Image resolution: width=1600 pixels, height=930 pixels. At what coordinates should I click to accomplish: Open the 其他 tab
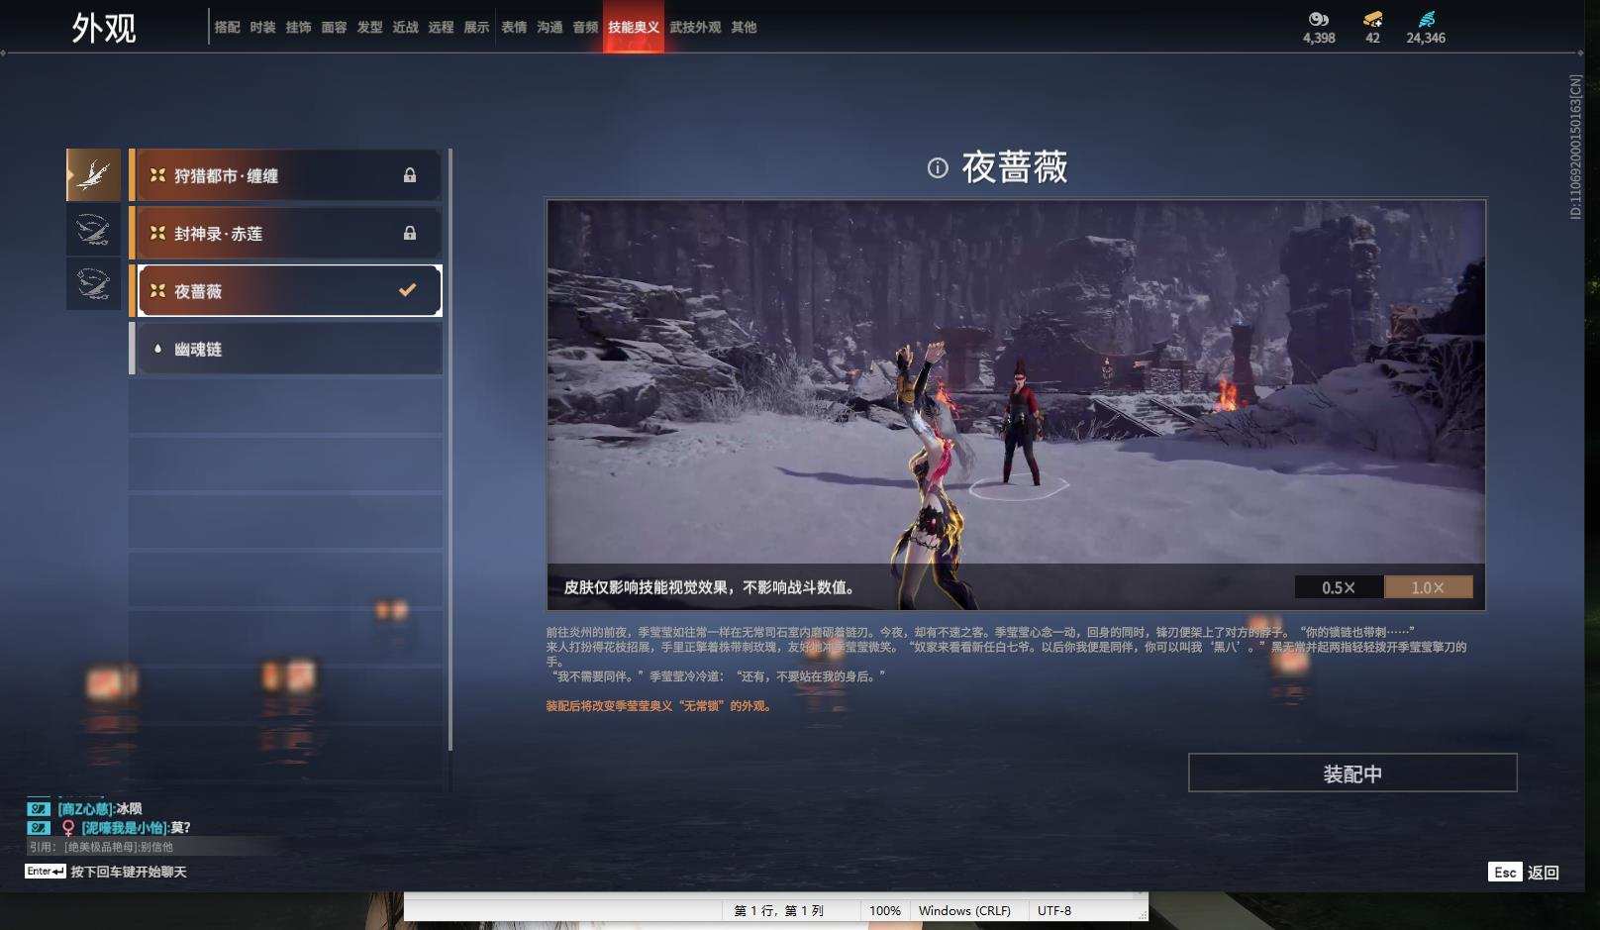tap(744, 28)
